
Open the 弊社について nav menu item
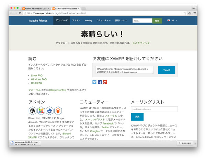(x=121, y=21)
